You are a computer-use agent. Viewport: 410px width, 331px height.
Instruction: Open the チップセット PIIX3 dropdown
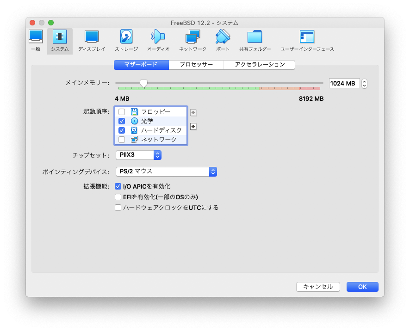(x=138, y=155)
